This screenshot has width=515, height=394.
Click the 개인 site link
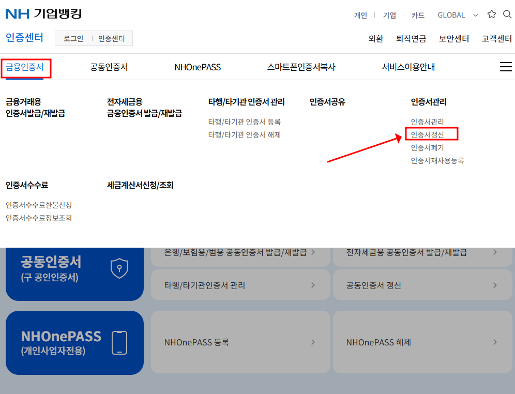tap(360, 15)
